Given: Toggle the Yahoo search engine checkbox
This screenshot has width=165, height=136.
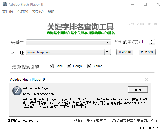Looking at the screenshot, I should (x=89, y=66).
